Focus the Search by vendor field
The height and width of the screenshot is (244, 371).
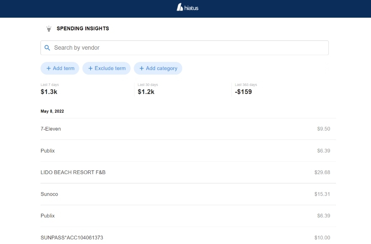pyautogui.click(x=185, y=48)
